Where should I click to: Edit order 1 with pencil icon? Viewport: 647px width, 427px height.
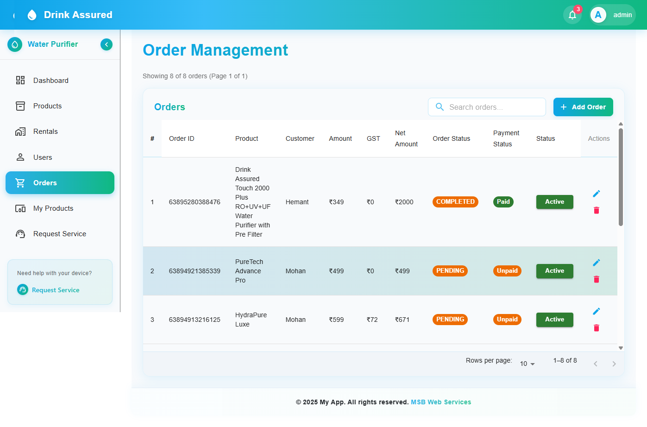[x=597, y=194]
